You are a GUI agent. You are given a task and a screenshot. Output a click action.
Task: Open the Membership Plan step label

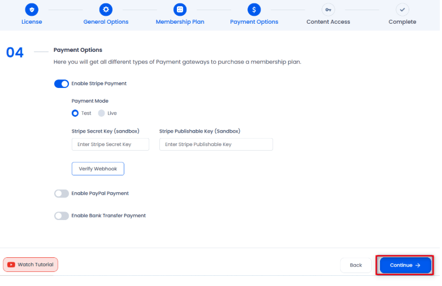pos(180,21)
